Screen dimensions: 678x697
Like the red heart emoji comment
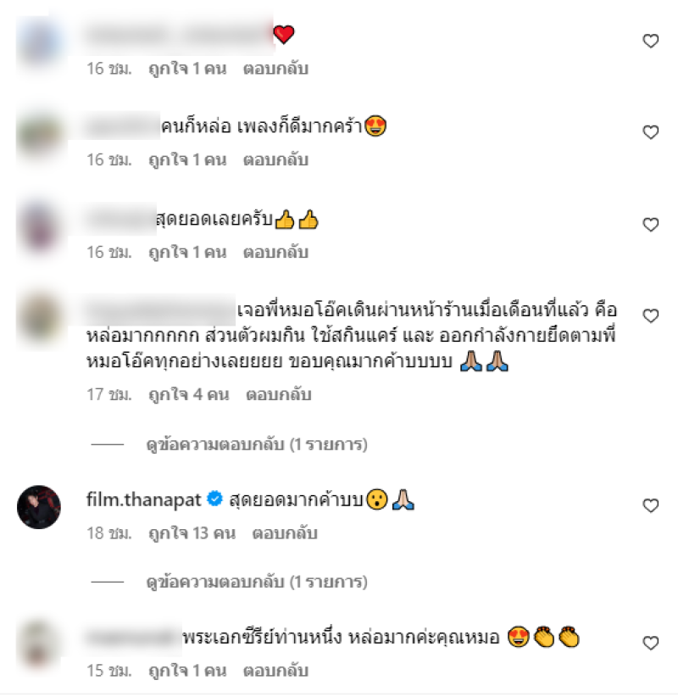click(650, 41)
